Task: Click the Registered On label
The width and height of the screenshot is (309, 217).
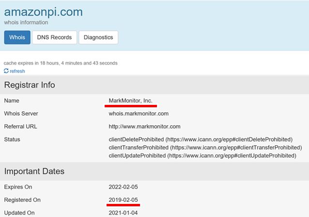Action: (x=22, y=200)
